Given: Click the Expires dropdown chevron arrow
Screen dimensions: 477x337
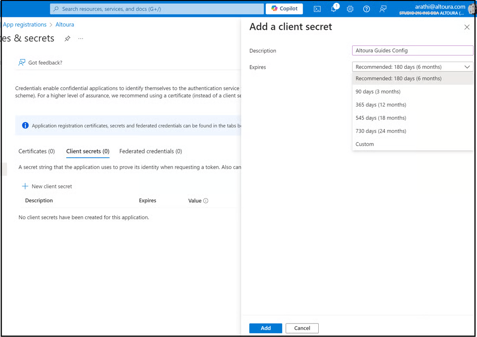Looking at the screenshot, I should coord(467,67).
